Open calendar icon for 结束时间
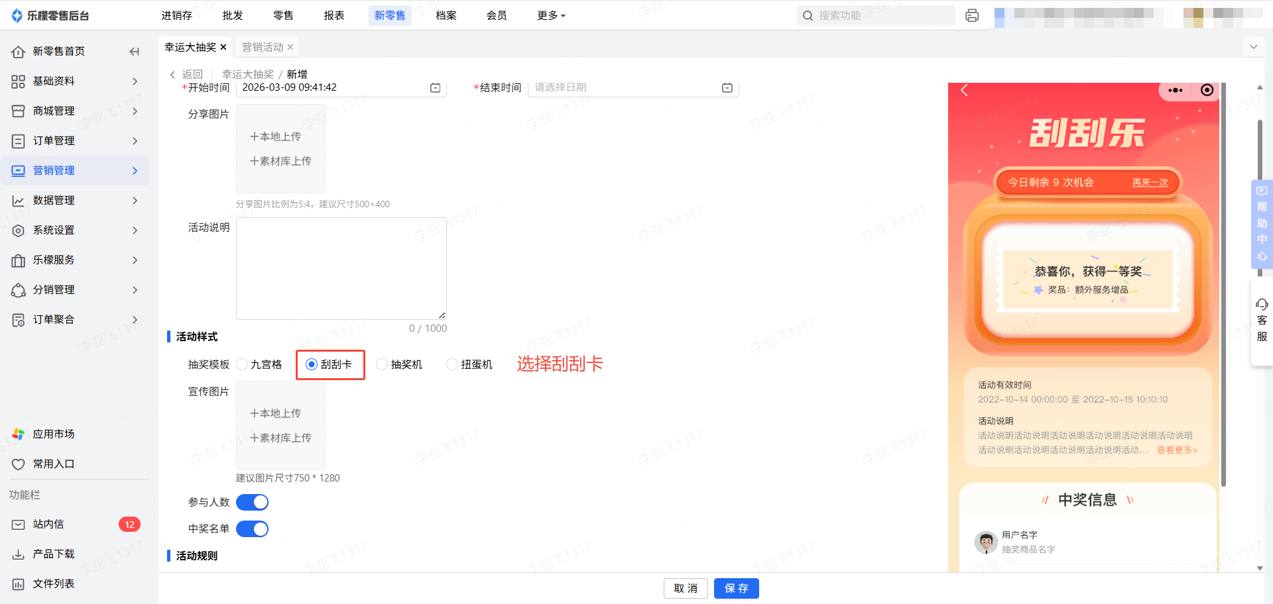 point(727,87)
